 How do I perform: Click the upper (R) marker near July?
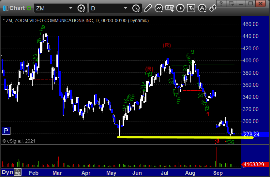[167, 45]
